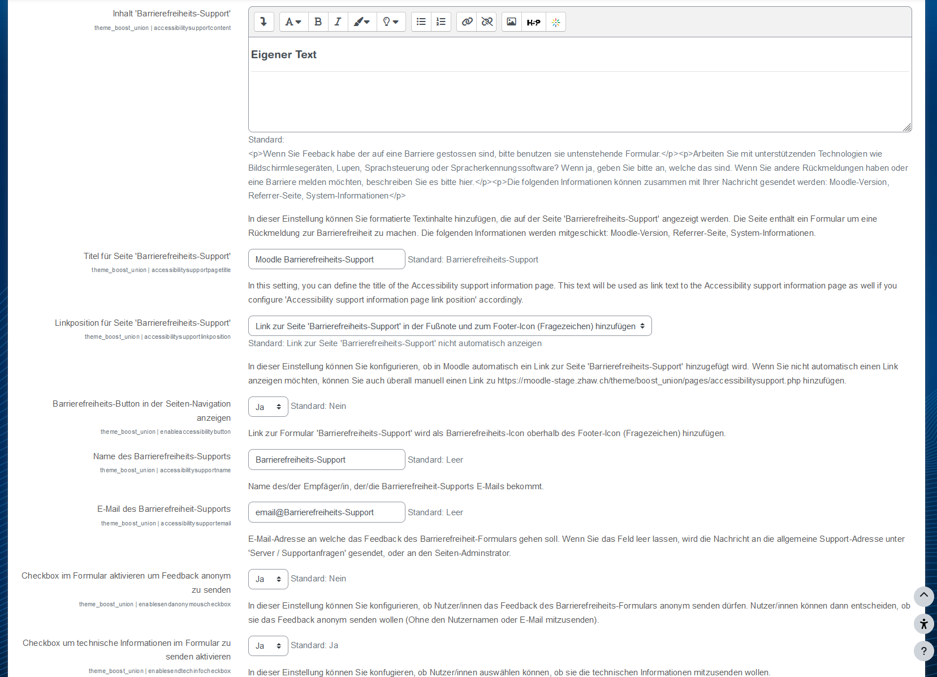
Task: Insert a link with the chain icon
Action: [467, 22]
